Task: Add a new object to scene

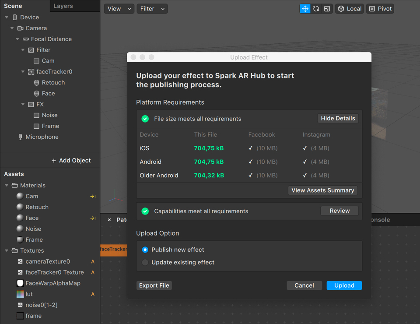Action: tap(71, 160)
